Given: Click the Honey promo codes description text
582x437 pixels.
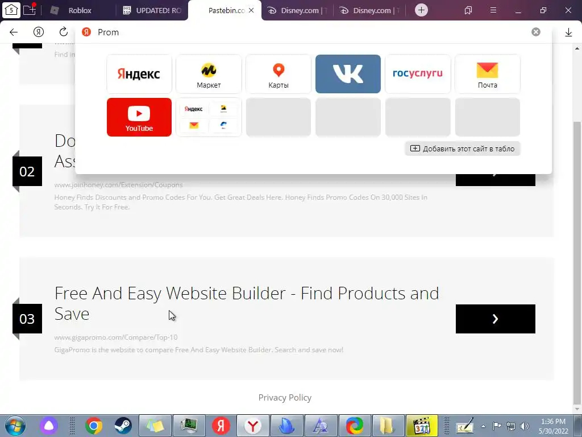Looking at the screenshot, I should point(240,202).
